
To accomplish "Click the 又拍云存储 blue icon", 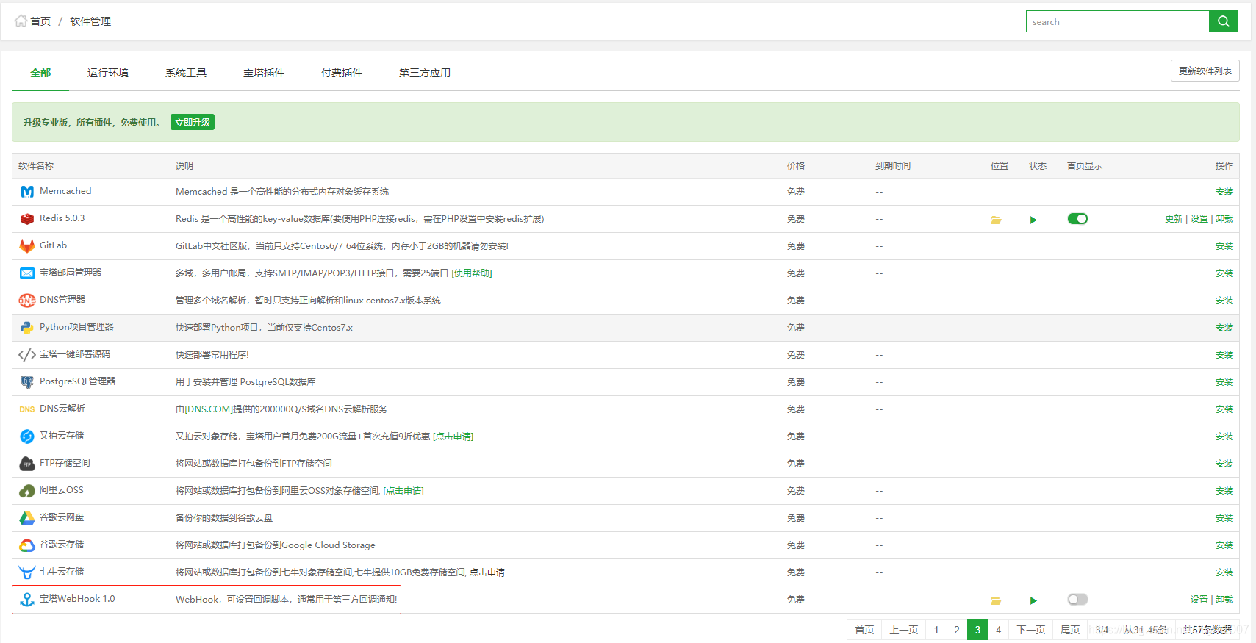I will (27, 437).
